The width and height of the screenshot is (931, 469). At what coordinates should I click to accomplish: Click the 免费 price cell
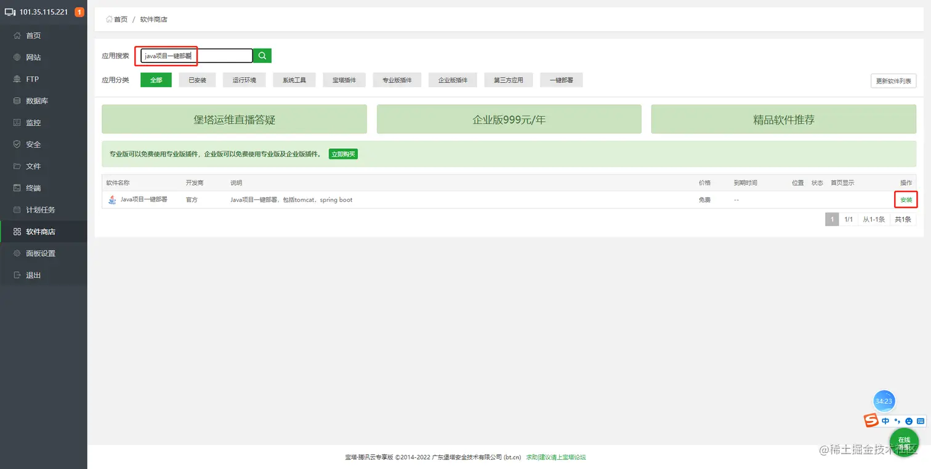[x=704, y=200]
